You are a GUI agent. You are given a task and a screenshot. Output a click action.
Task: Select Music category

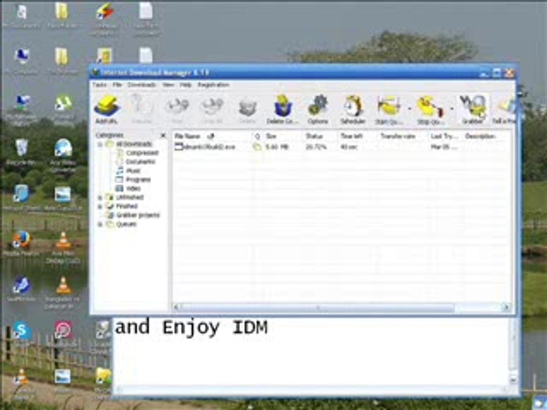133,171
